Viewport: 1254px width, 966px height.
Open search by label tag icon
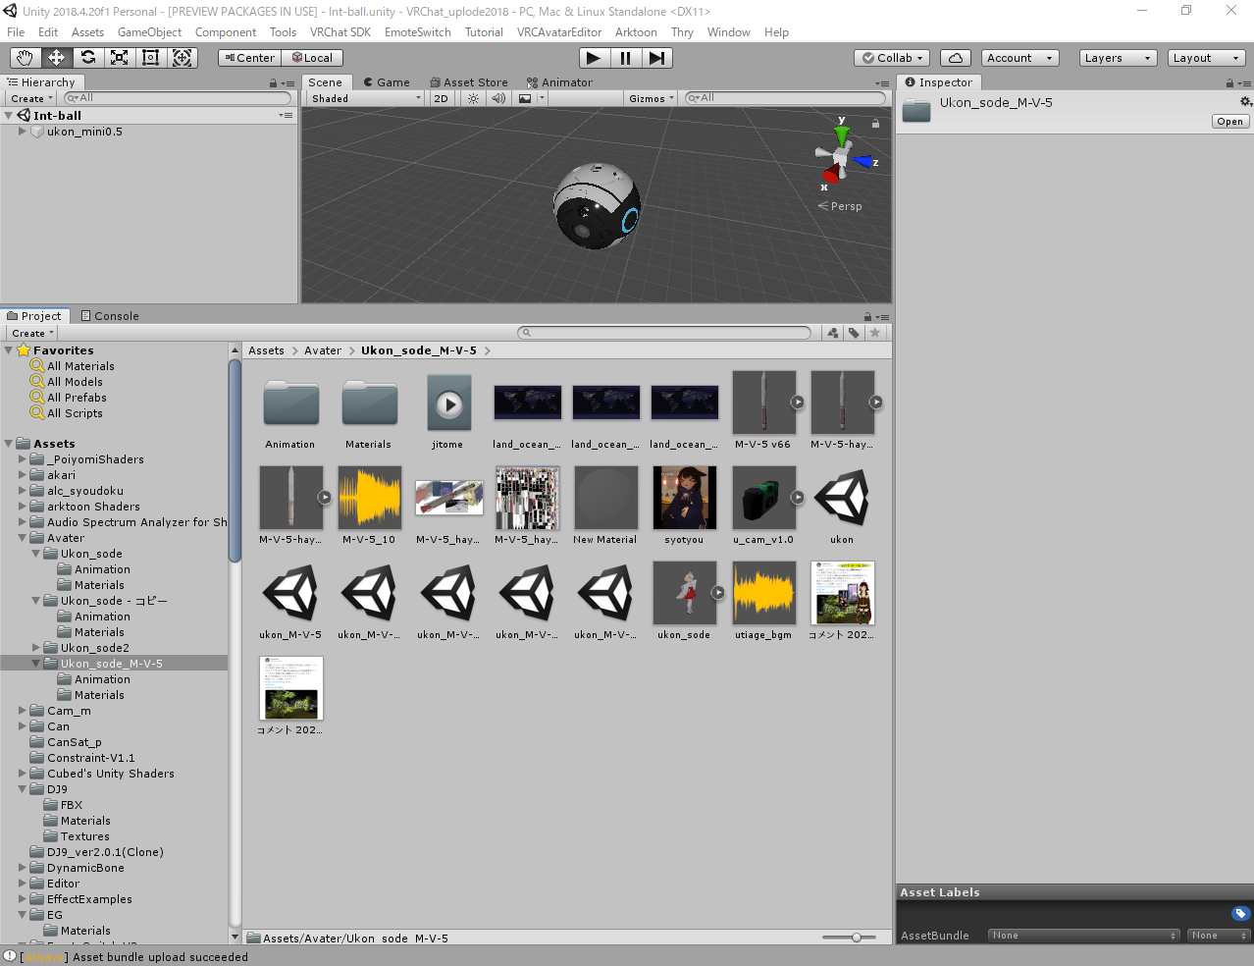pyautogui.click(x=854, y=333)
